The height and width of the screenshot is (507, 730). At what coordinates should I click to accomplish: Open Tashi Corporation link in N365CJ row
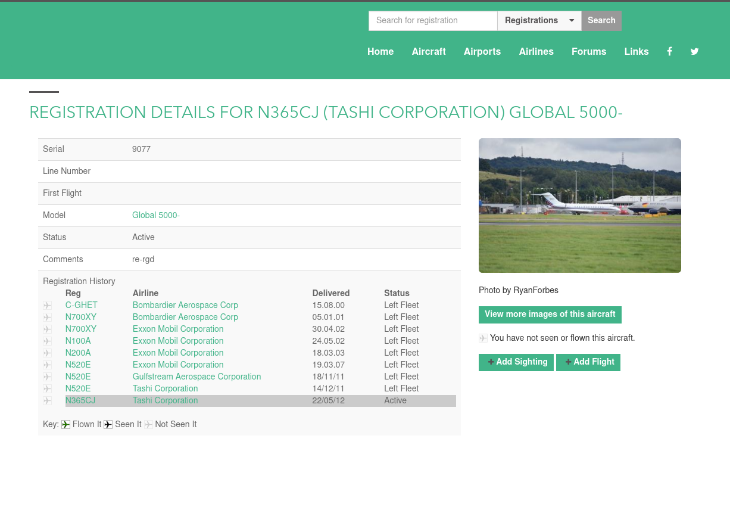click(165, 400)
